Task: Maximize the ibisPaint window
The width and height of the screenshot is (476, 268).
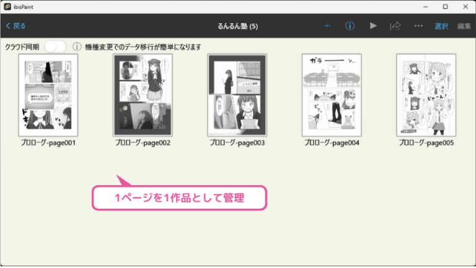Action: [445, 7]
